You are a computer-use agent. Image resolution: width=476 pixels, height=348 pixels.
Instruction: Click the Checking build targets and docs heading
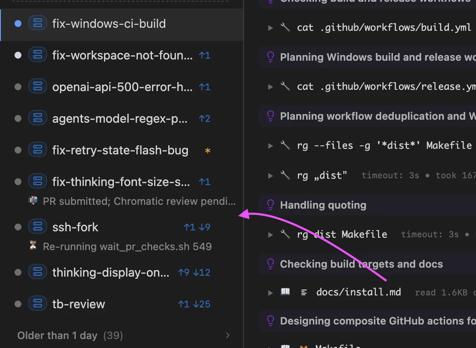point(361,264)
